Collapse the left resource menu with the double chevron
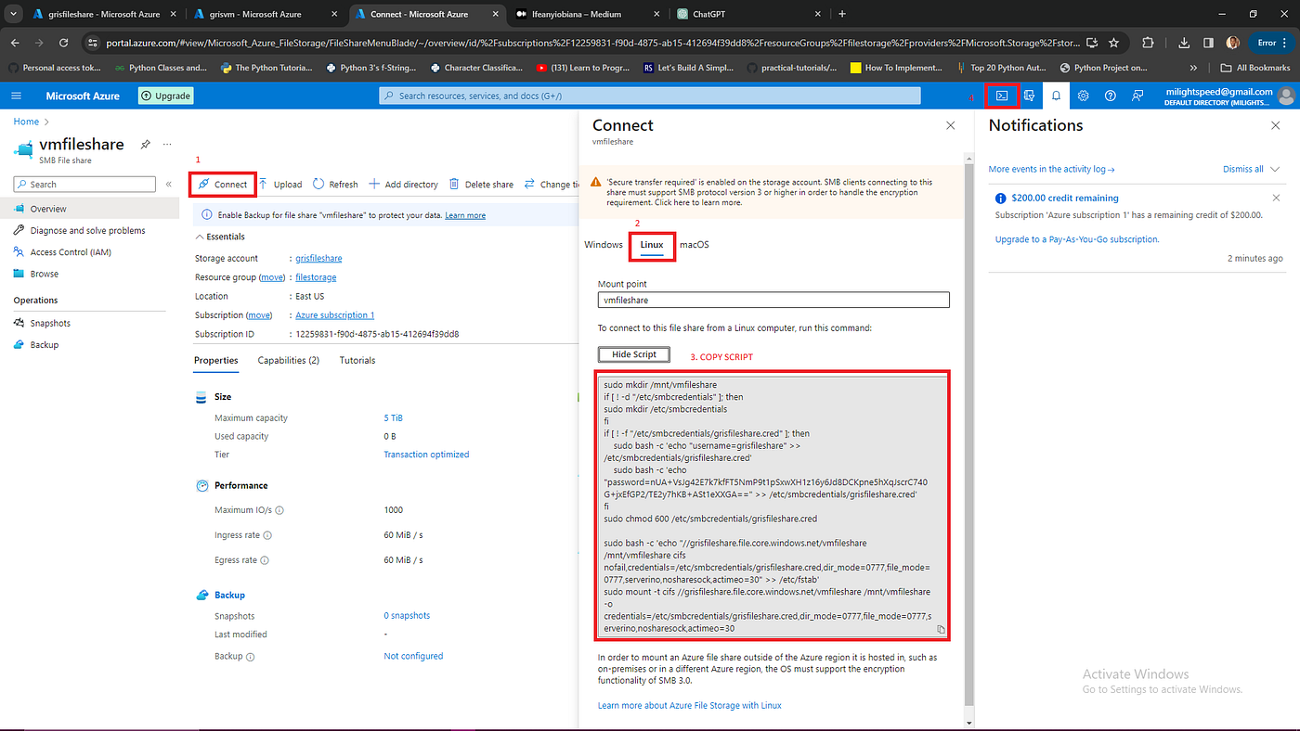Image resolution: width=1300 pixels, height=731 pixels. (169, 185)
